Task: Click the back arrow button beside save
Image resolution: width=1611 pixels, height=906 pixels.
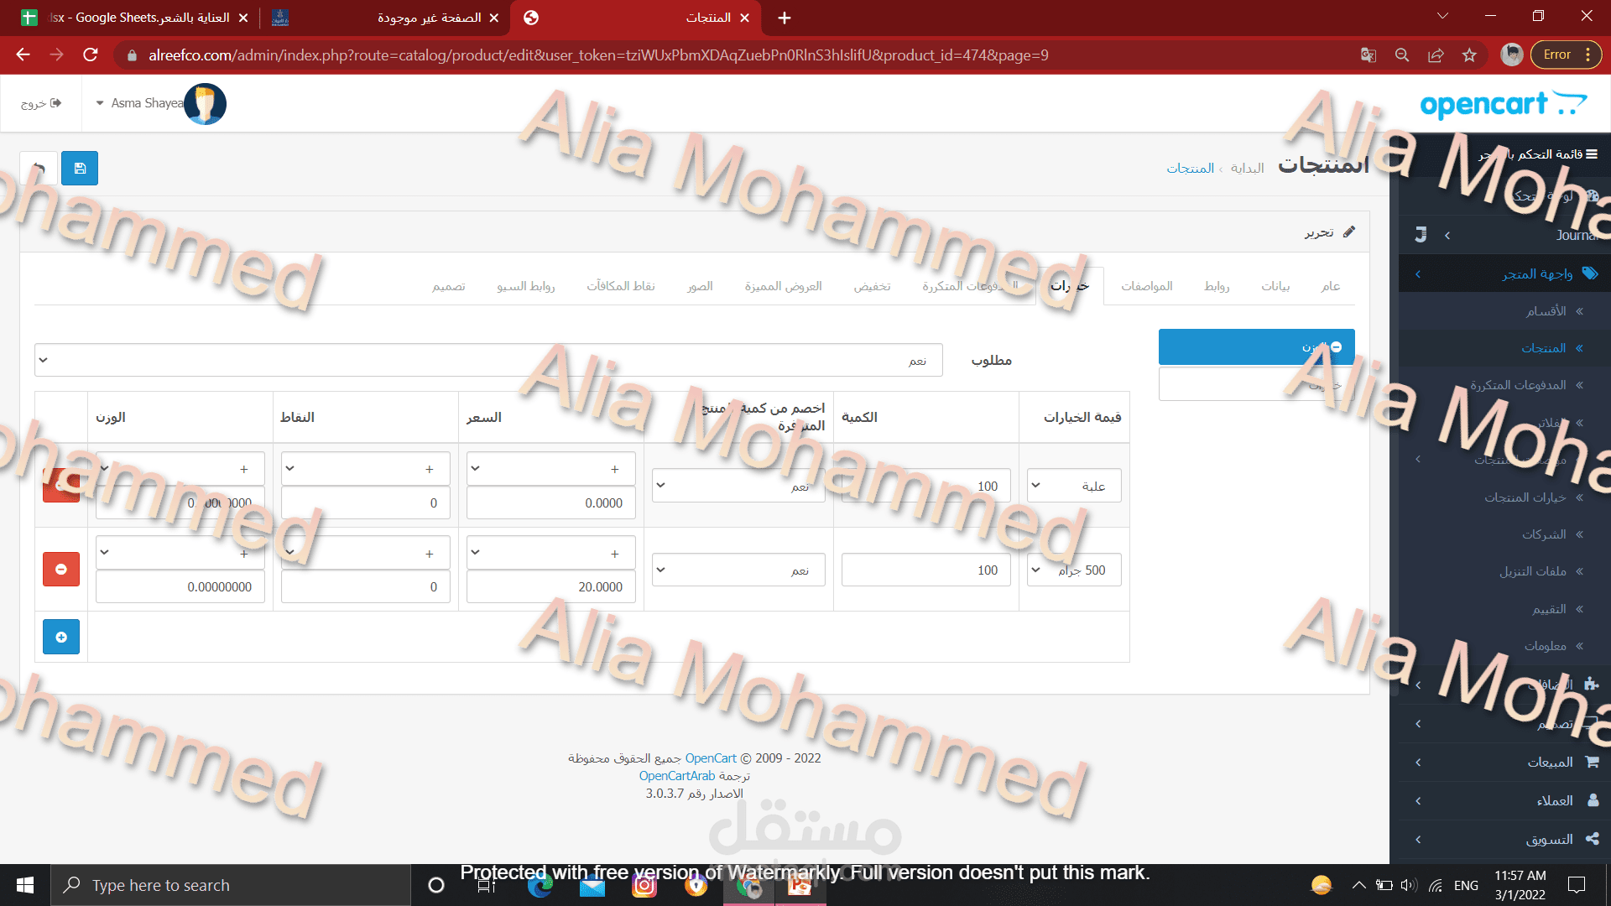Action: (39, 169)
